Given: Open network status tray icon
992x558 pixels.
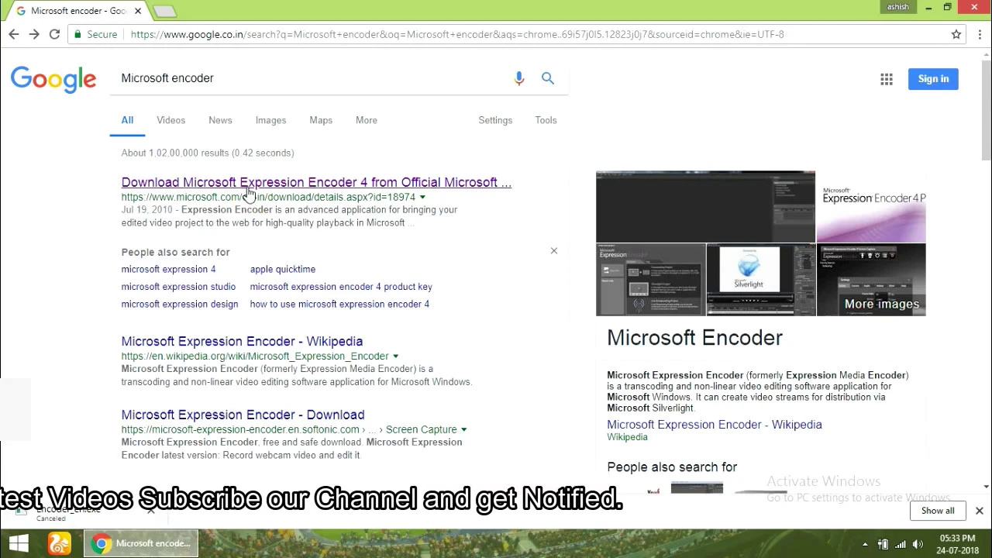Looking at the screenshot, I should click(900, 544).
